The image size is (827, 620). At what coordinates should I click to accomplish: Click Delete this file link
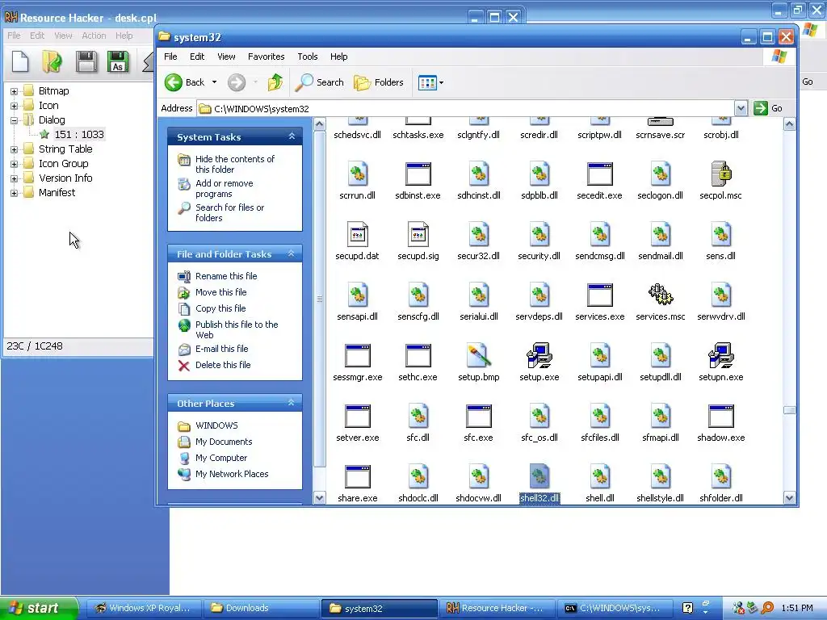223,365
